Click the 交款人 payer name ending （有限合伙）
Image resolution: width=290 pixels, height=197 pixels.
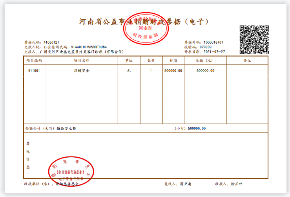82,52
